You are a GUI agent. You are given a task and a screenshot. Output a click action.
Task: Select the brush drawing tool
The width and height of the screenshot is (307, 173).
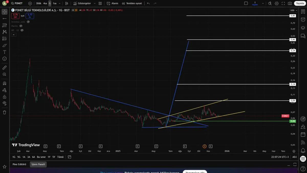coord(4,45)
